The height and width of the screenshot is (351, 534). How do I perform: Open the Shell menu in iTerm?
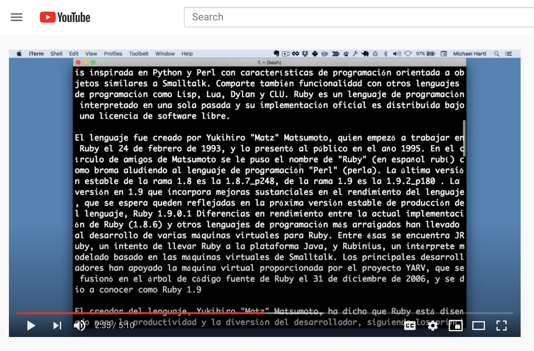pyautogui.click(x=56, y=54)
